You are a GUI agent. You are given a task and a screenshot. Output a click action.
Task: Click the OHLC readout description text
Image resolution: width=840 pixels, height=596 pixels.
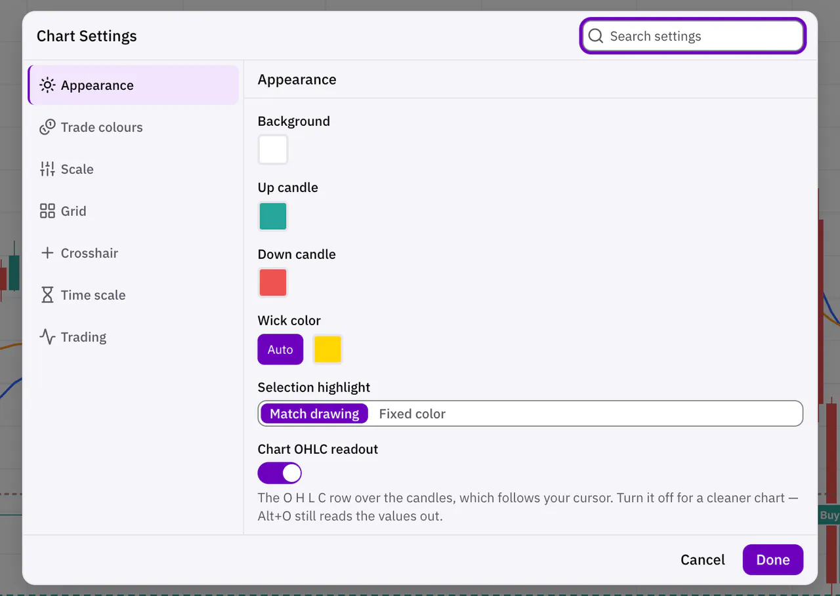[x=528, y=507]
